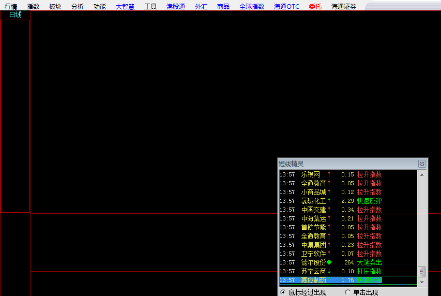This screenshot has width=441, height=296.
Task: Open the 大智慧 menu
Action: [126, 7]
